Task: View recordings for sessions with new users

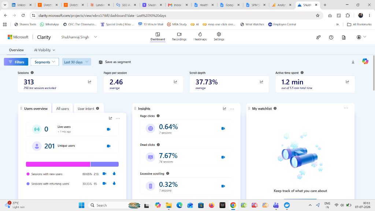Action: (104, 174)
